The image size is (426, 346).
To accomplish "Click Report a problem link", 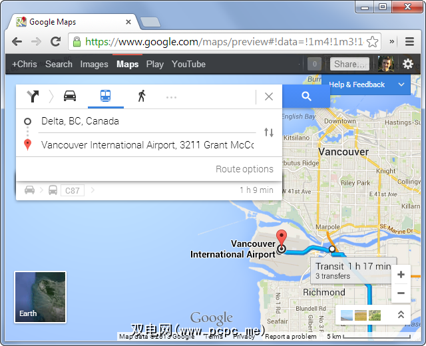I will click(x=291, y=337).
